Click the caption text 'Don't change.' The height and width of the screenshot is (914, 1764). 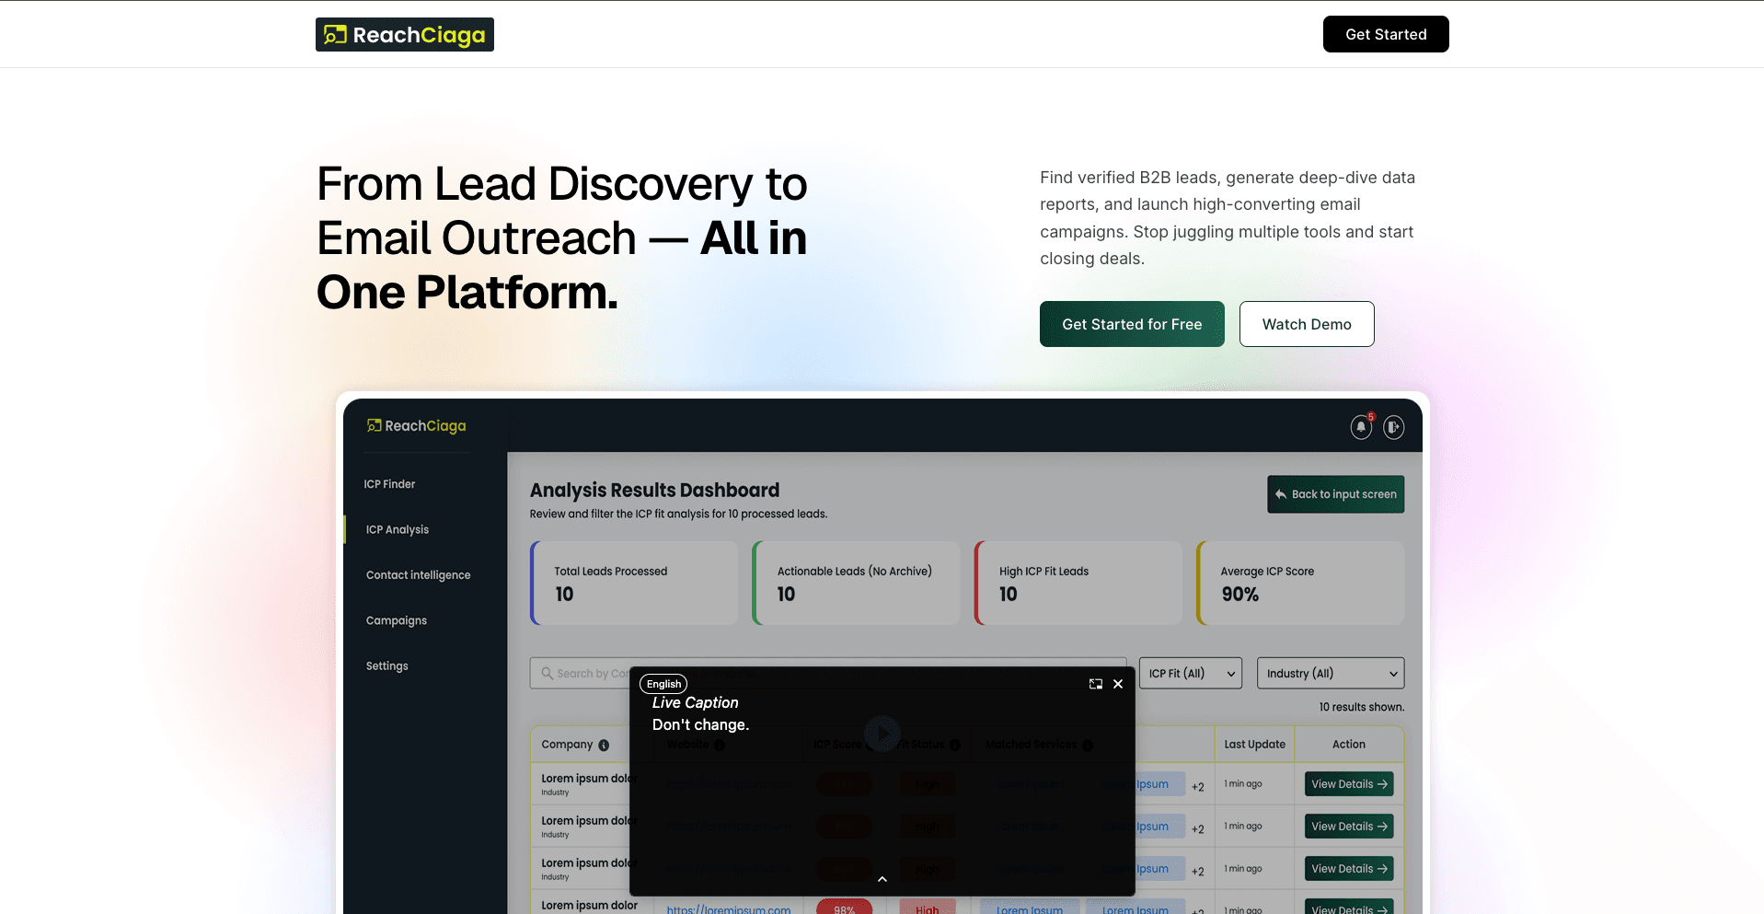click(x=700, y=724)
